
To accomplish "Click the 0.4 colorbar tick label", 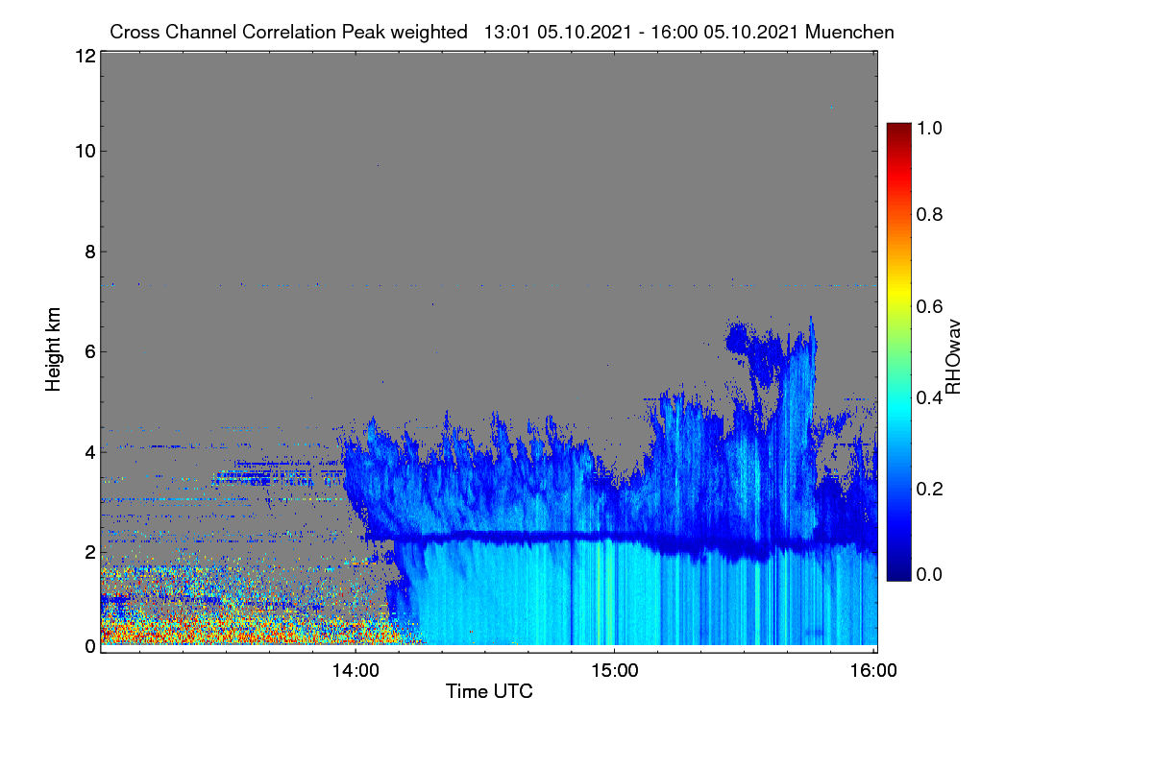I will click(931, 398).
